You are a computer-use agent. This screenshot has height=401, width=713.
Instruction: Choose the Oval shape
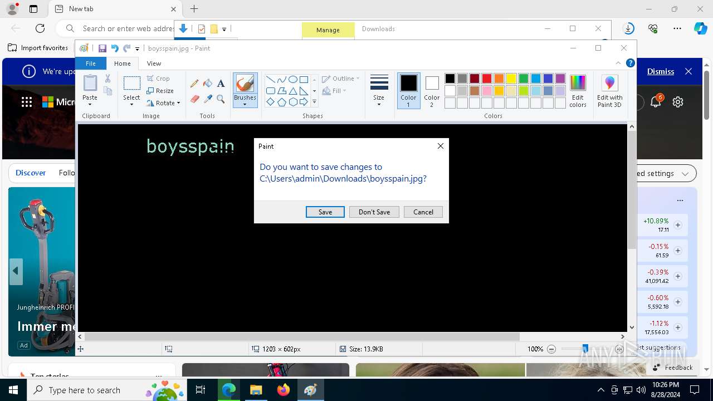pyautogui.click(x=292, y=79)
